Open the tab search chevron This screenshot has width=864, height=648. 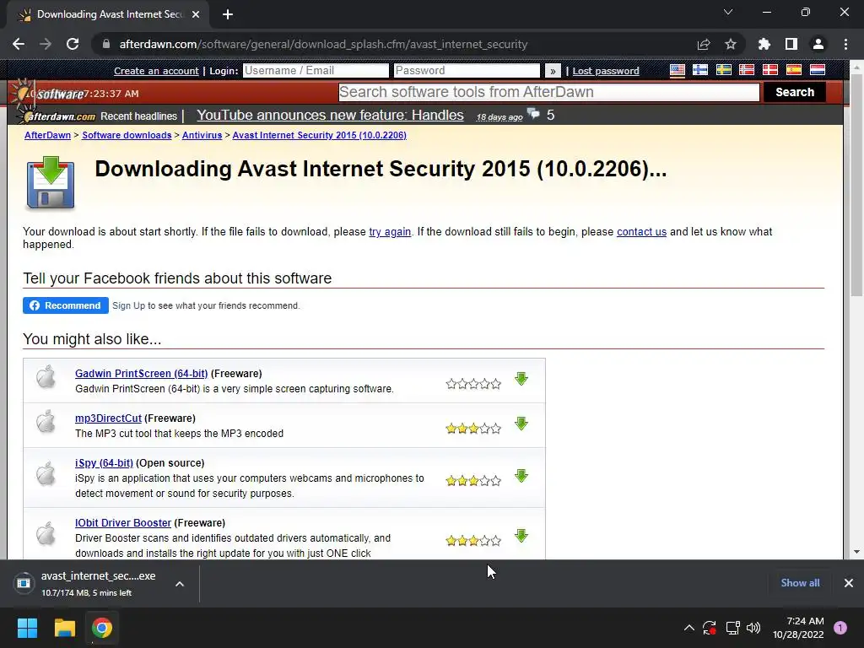click(x=728, y=12)
